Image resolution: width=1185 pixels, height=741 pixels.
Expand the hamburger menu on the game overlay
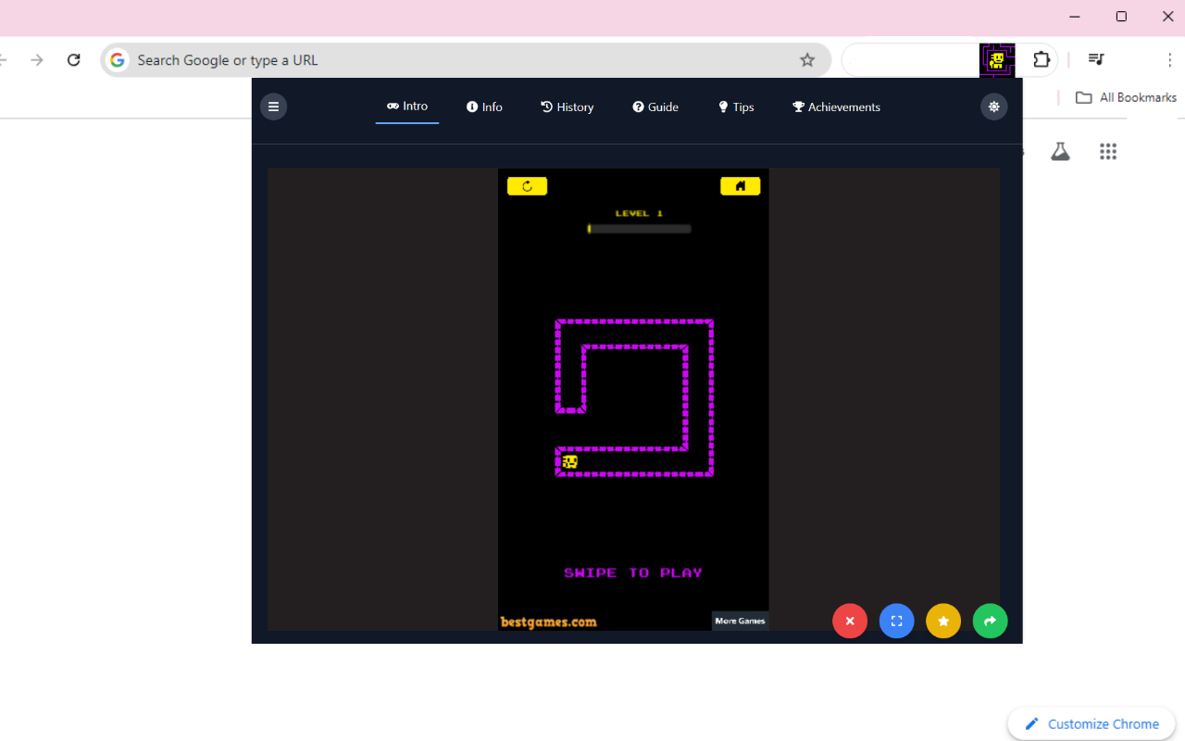click(x=273, y=107)
